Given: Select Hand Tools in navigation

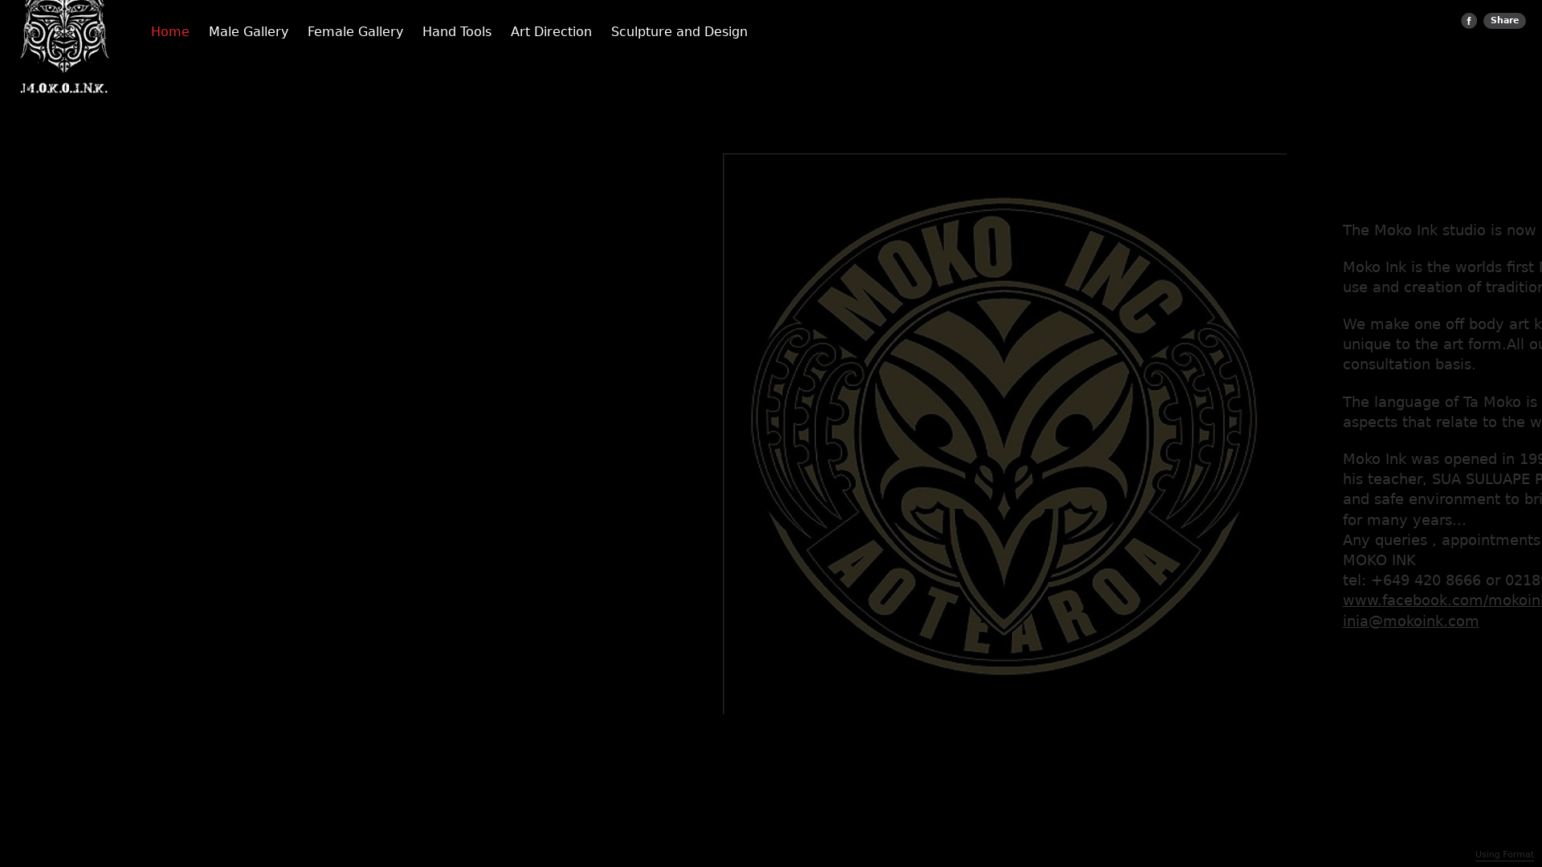Looking at the screenshot, I should 457,32.
